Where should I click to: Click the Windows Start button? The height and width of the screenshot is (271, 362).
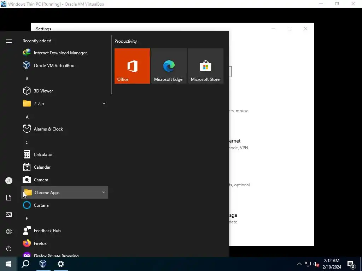(x=8, y=264)
